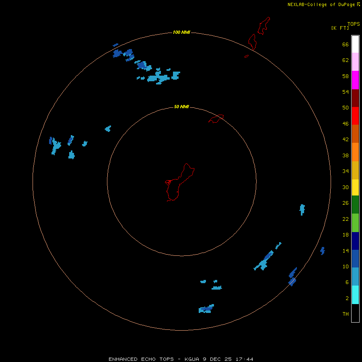Screen dimensions: 362x362
Task: Click the legend value "10"
Action: (x=346, y=266)
